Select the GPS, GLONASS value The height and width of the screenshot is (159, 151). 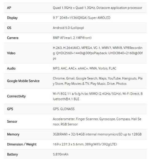[x=64, y=109]
